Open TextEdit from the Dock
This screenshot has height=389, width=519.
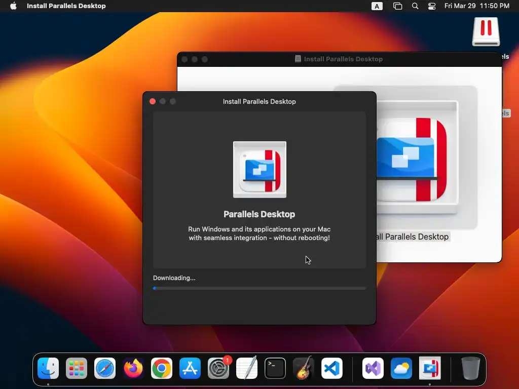247,368
